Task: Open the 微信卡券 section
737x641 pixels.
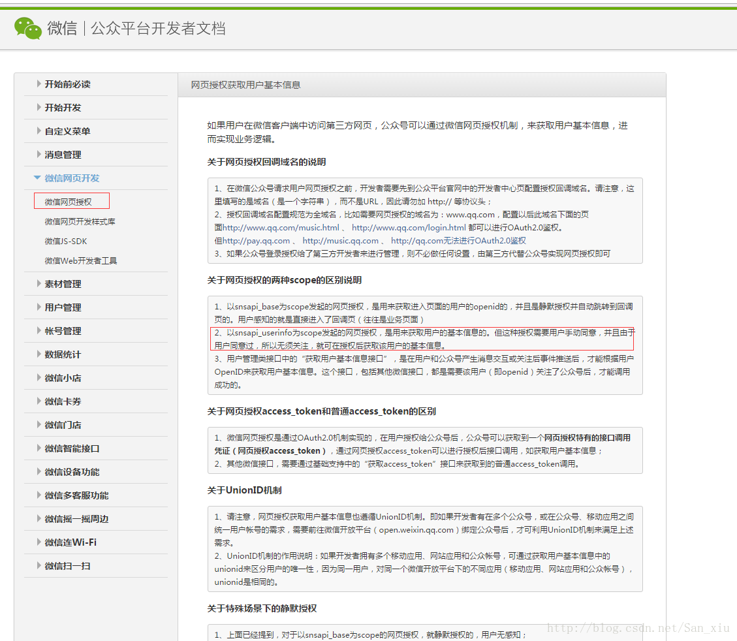Action: 63,401
